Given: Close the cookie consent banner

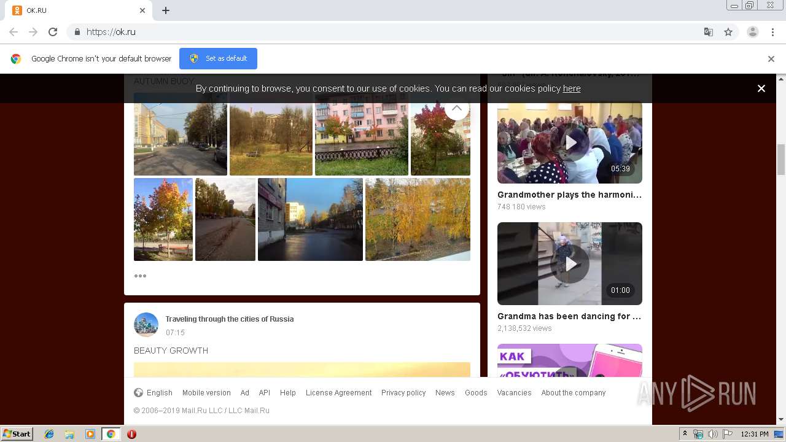Looking at the screenshot, I should 761,88.
